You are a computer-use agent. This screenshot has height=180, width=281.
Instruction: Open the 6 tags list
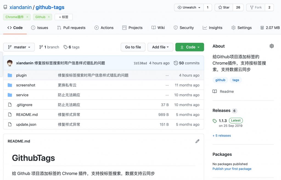pyautogui.click(x=71, y=47)
